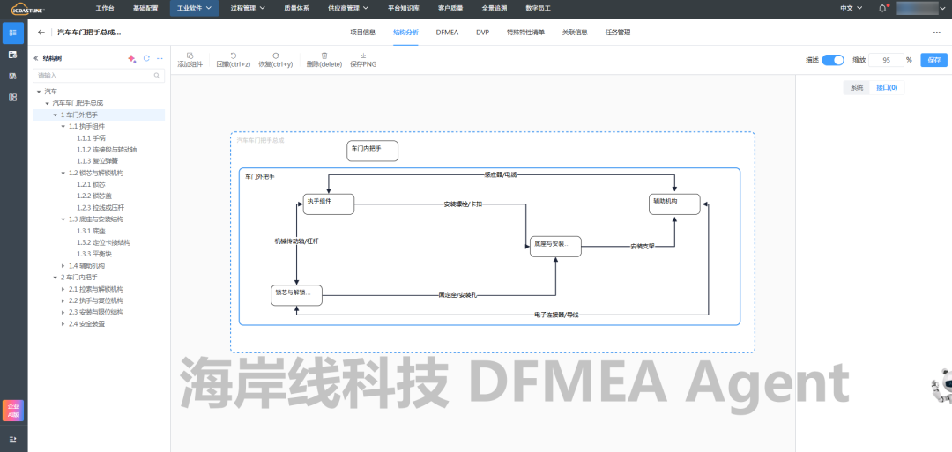Switch to the DFMEA tab
This screenshot has width=952, height=452.
[447, 32]
